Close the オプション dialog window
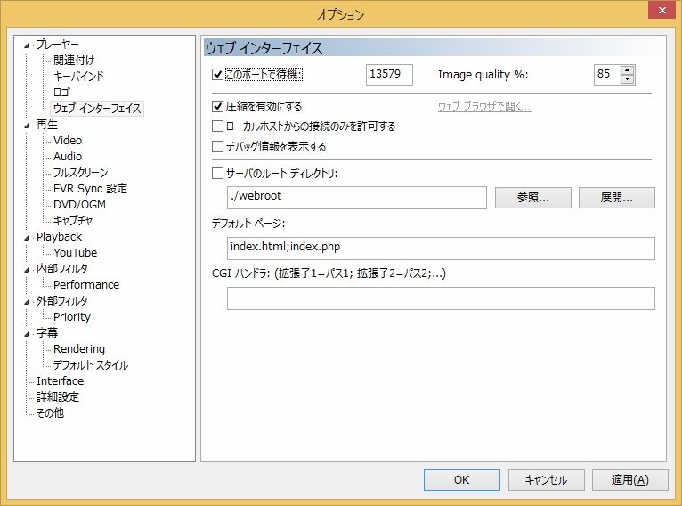Viewport: 682px width, 506px height. [x=662, y=10]
